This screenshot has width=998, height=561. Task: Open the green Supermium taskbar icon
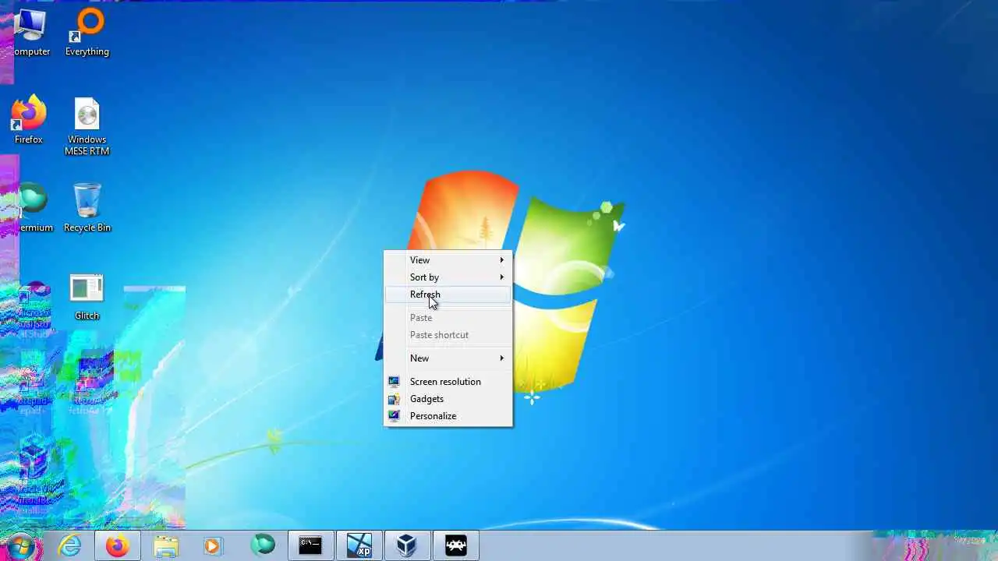click(263, 546)
